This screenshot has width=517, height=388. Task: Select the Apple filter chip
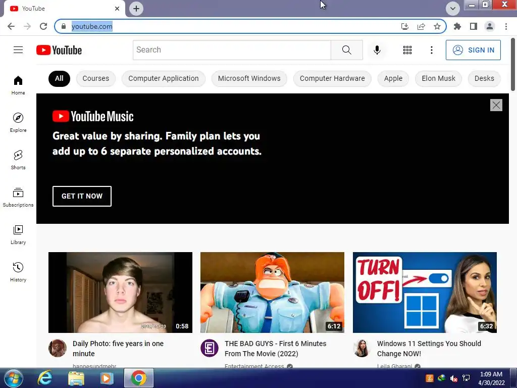(x=393, y=78)
